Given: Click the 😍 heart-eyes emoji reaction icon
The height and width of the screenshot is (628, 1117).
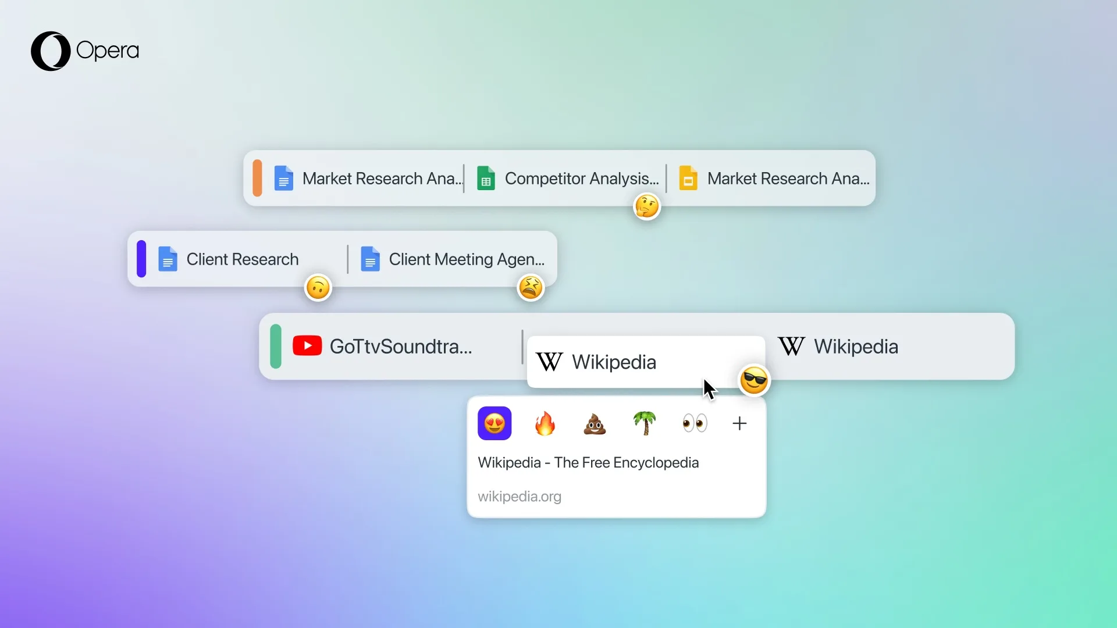Looking at the screenshot, I should [495, 424].
